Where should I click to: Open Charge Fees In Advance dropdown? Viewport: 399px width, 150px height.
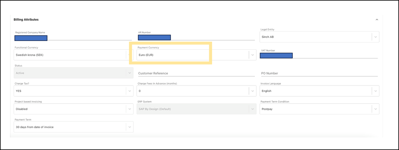point(197,91)
